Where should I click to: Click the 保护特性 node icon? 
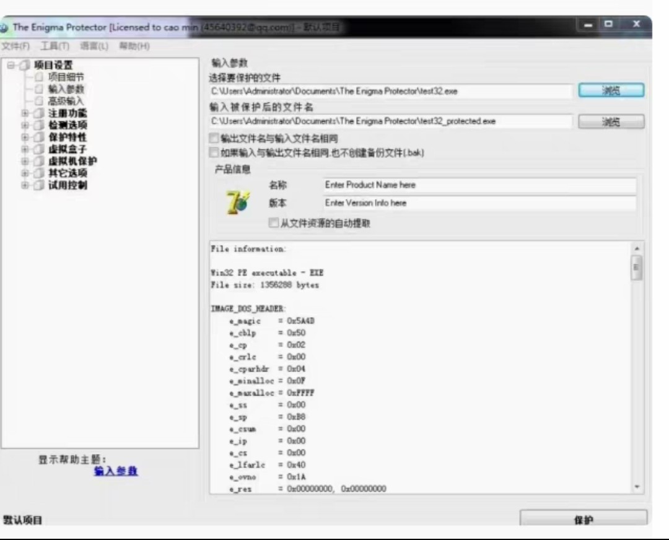[39, 137]
